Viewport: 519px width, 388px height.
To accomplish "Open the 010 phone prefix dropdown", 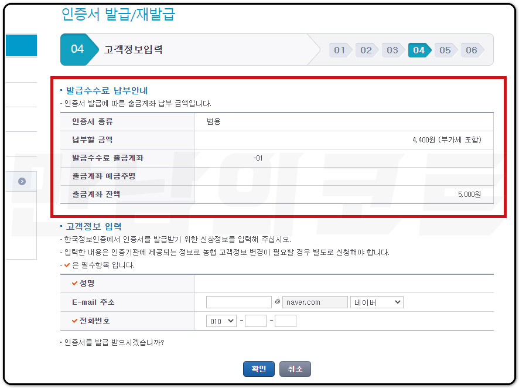I will tap(221, 321).
